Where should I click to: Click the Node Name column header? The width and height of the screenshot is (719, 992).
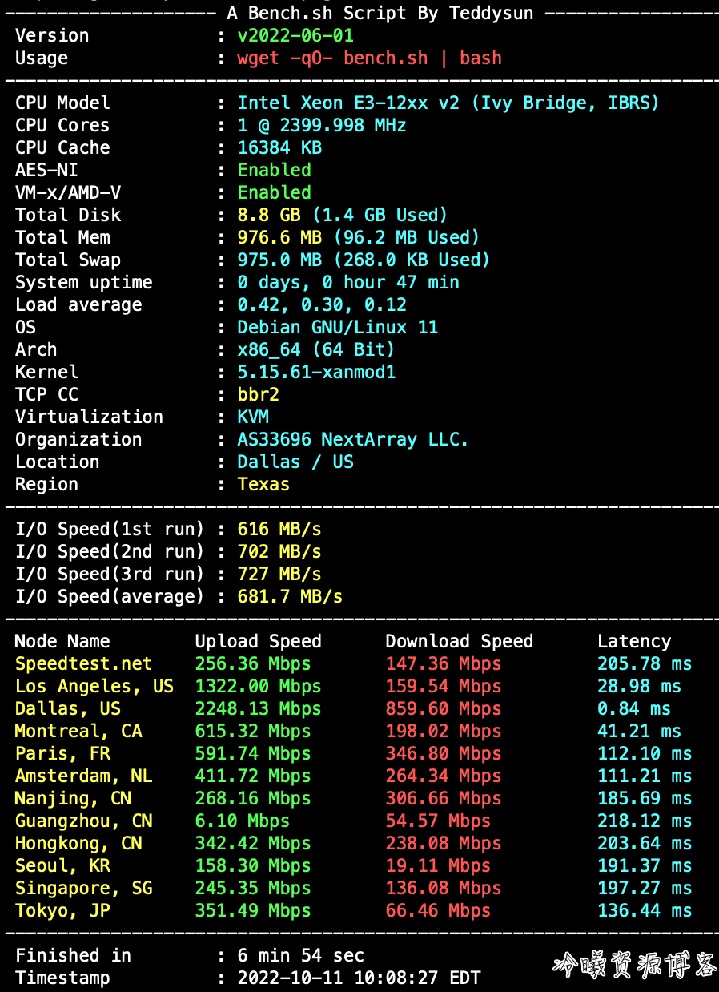tap(62, 642)
